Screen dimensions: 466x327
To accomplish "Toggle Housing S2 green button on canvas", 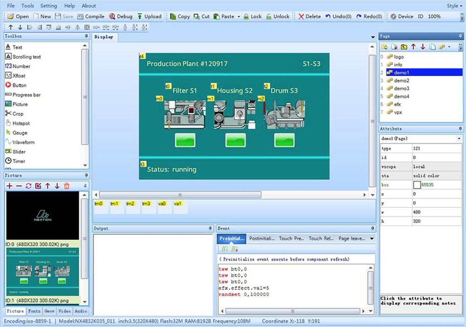I will (235, 140).
